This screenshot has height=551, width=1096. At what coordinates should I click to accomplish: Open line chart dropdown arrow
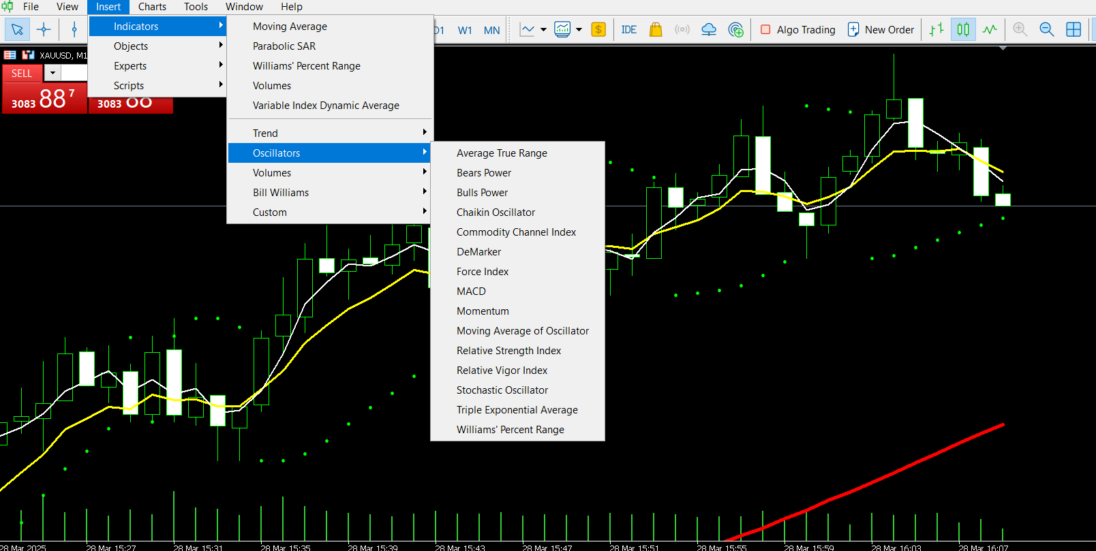pos(543,29)
